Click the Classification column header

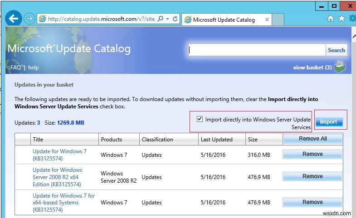coord(169,139)
